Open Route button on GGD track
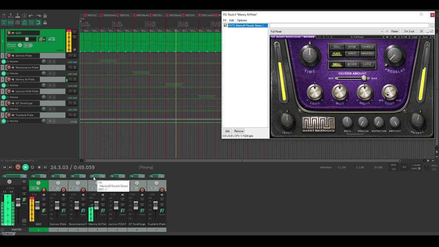This screenshot has width=439, height=247. pyautogui.click(x=42, y=39)
